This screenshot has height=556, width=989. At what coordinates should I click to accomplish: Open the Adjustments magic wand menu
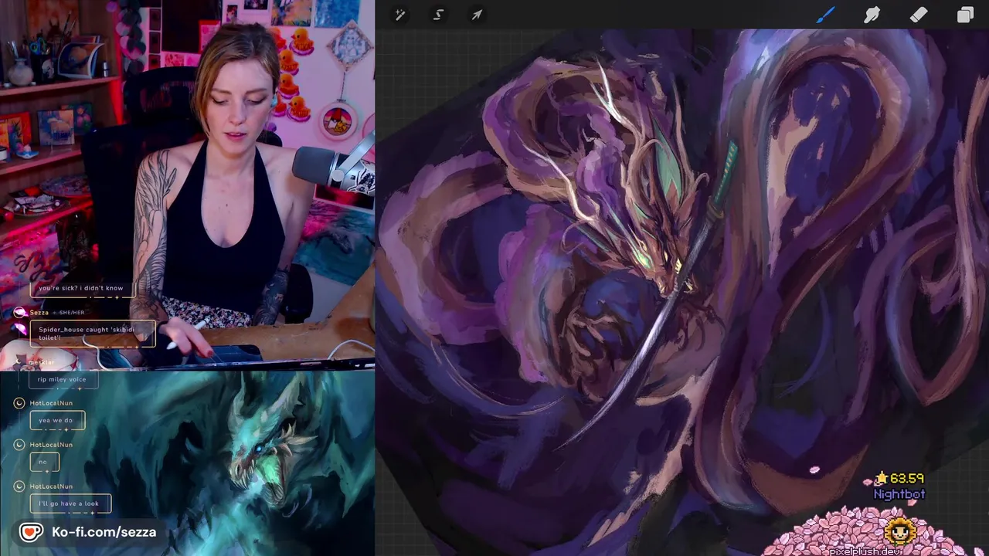point(399,15)
